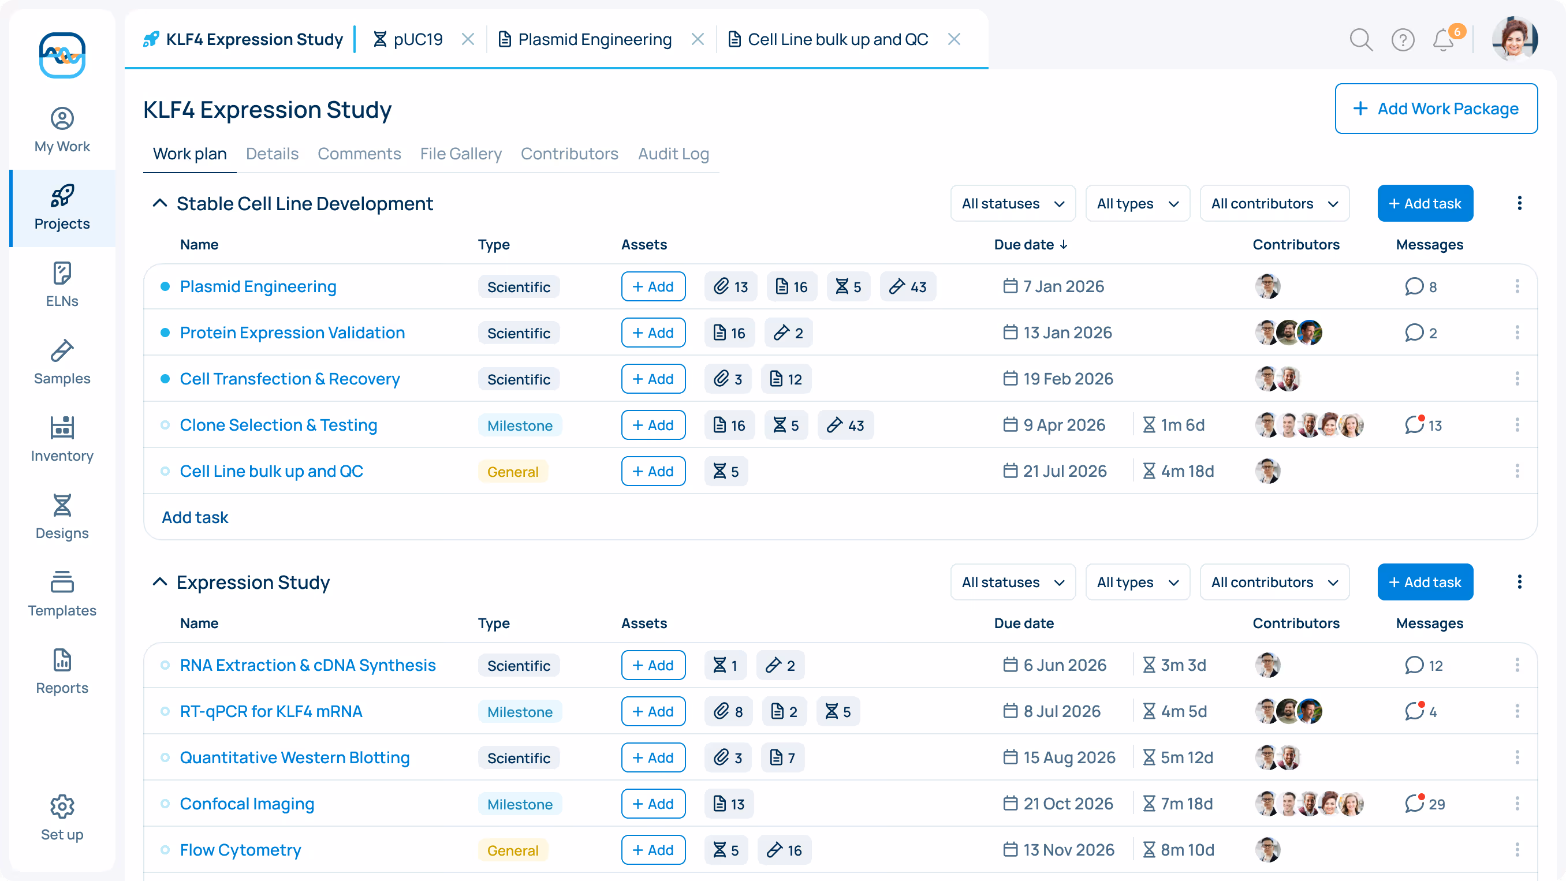
Task: Click the notifications bell icon
Action: [1443, 40]
